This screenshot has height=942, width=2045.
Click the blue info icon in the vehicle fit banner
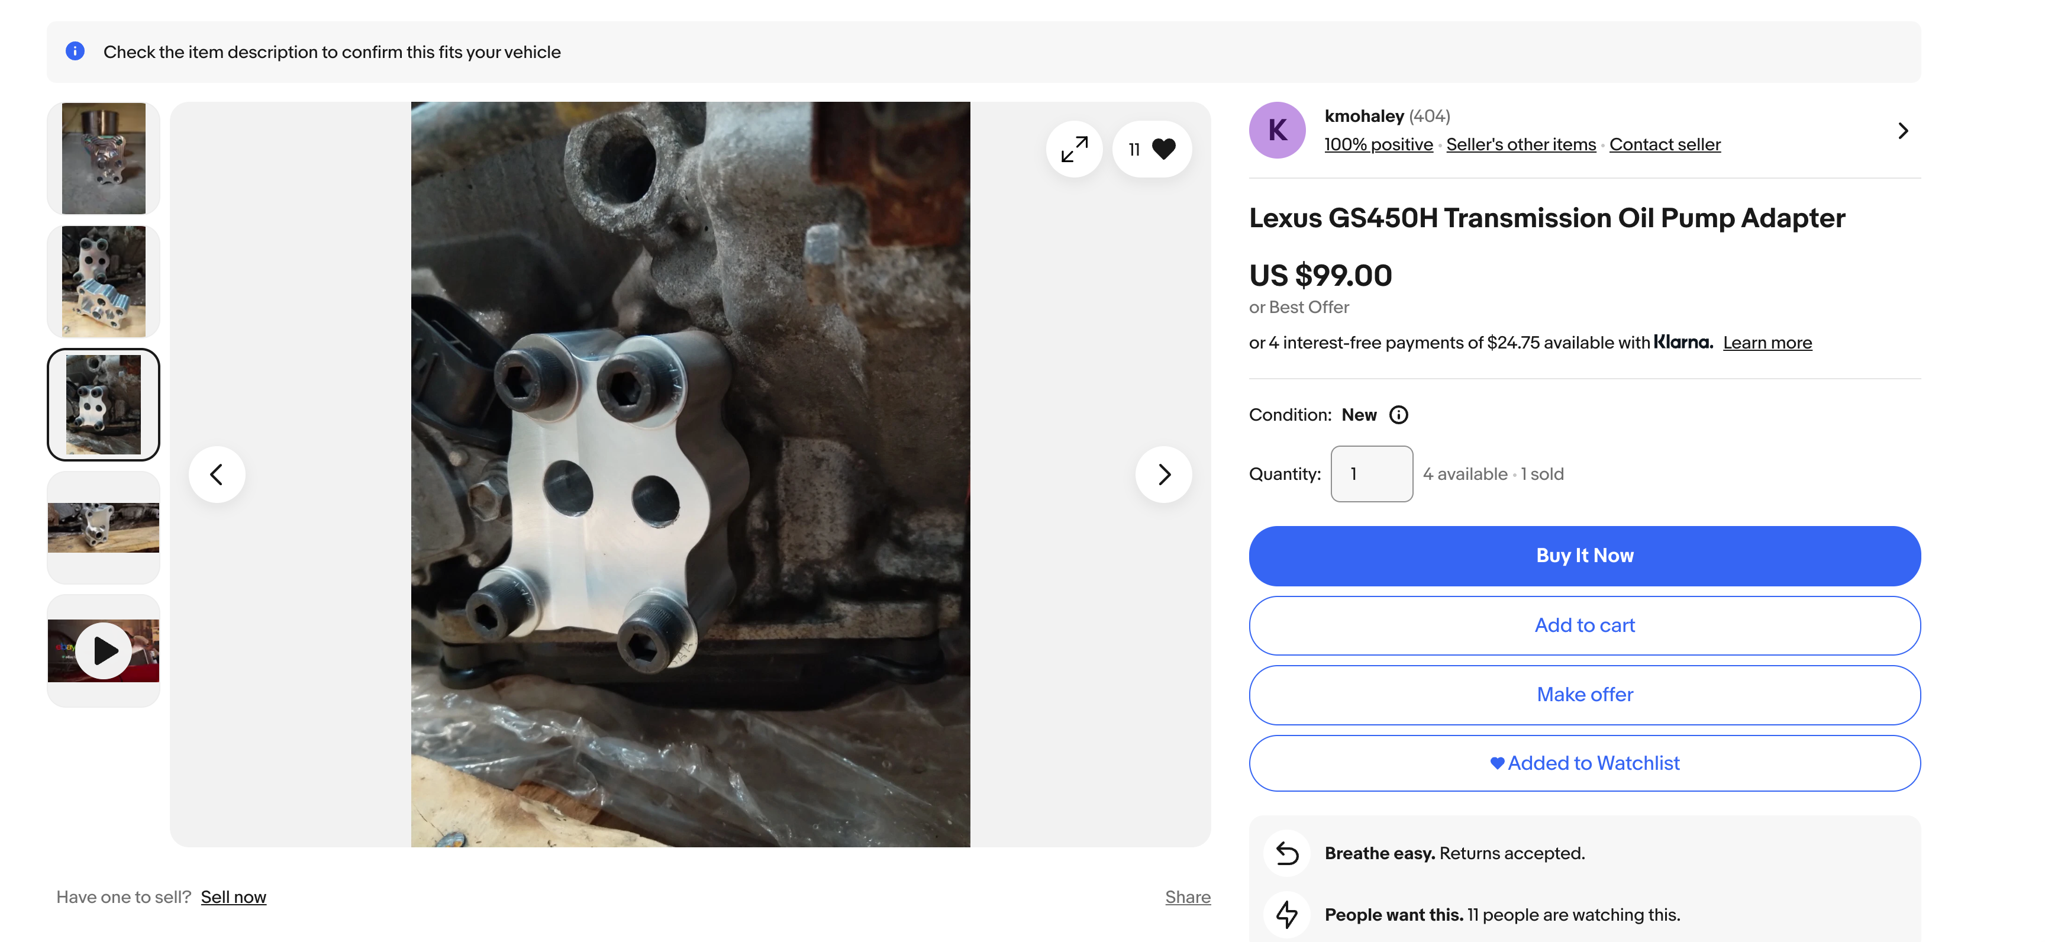click(75, 51)
